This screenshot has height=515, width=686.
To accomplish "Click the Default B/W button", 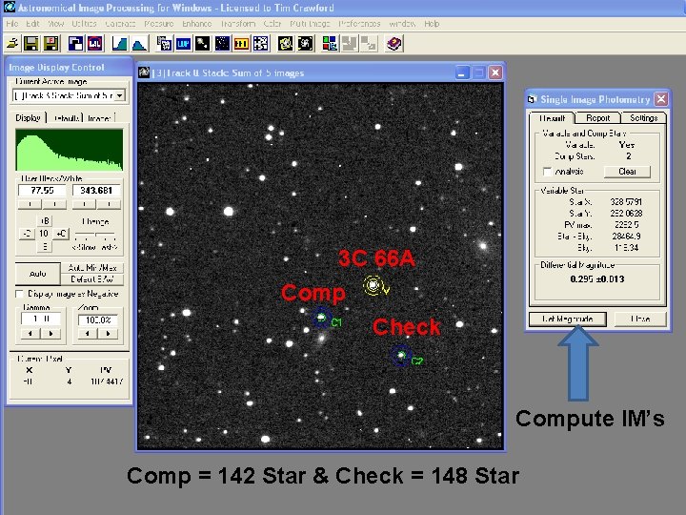I will (x=92, y=279).
